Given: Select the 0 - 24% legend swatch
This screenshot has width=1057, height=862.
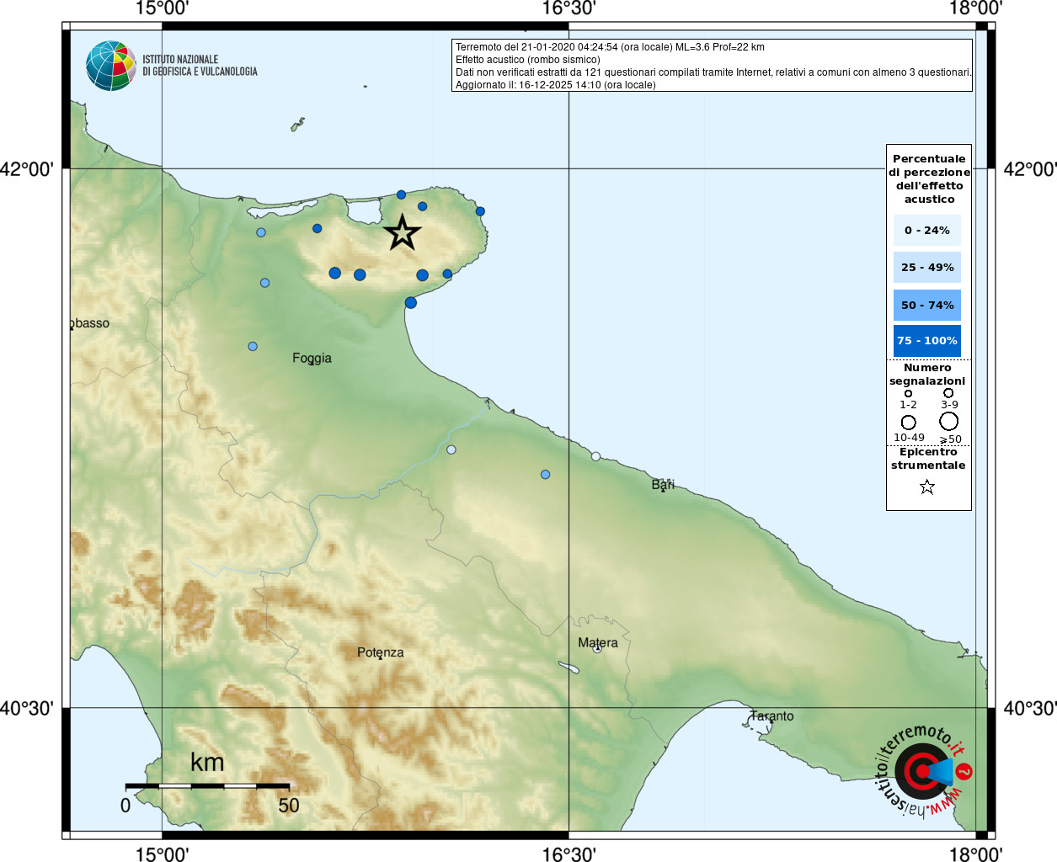Looking at the screenshot, I should (926, 231).
